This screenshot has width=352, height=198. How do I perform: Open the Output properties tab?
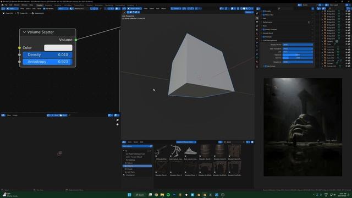[x=257, y=22]
